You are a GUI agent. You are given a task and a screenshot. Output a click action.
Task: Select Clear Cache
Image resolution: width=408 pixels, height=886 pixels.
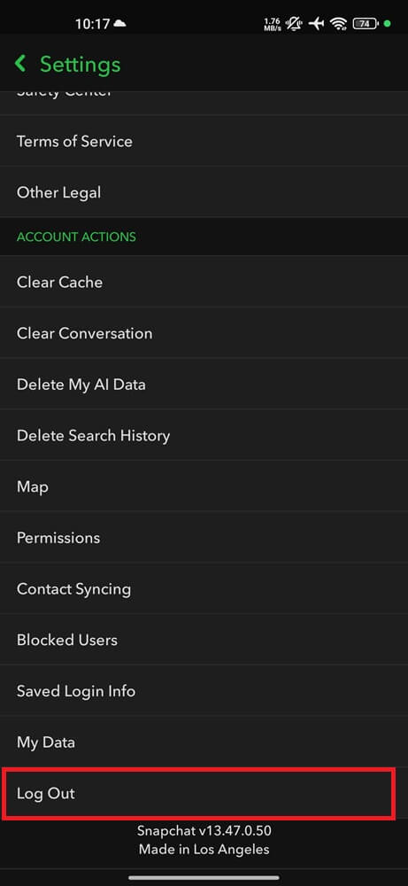pyautogui.click(x=204, y=282)
